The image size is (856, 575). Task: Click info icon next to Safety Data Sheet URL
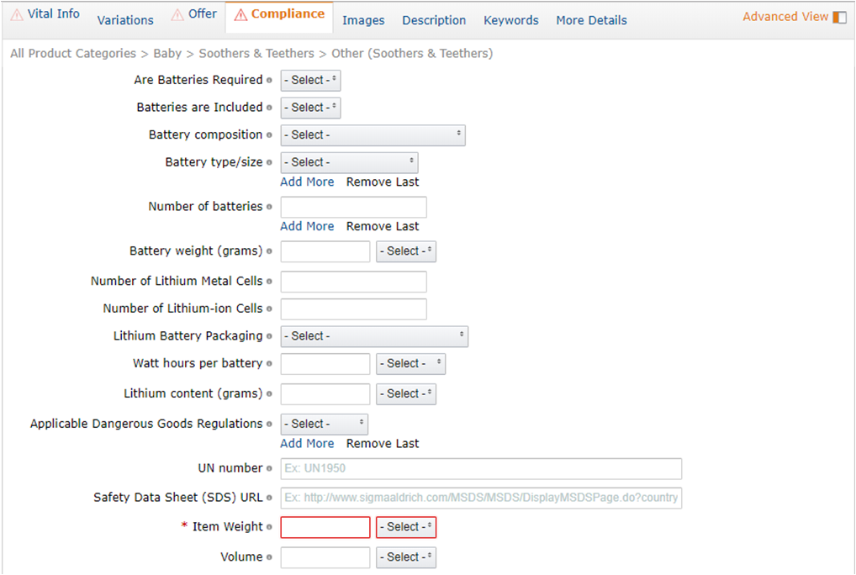tap(269, 498)
